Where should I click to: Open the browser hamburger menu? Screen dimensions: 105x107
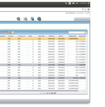click(x=89, y=9)
